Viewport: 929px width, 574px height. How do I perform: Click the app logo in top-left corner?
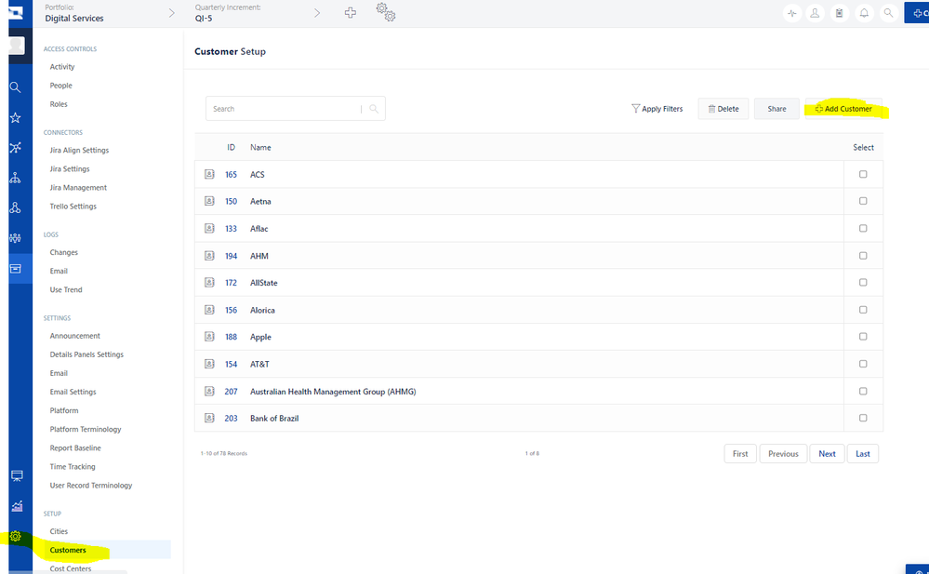(x=16, y=13)
